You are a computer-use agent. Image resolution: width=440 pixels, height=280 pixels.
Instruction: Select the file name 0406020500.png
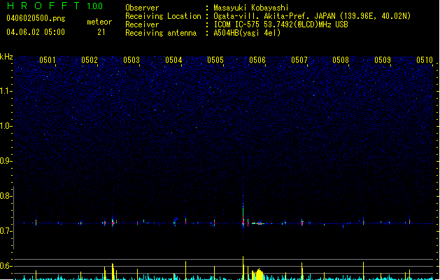[x=36, y=18]
